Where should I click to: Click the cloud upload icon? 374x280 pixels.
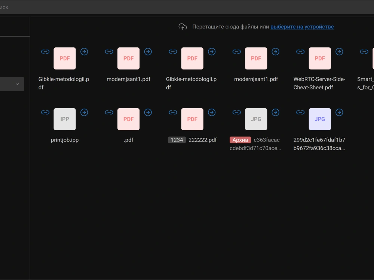[183, 27]
